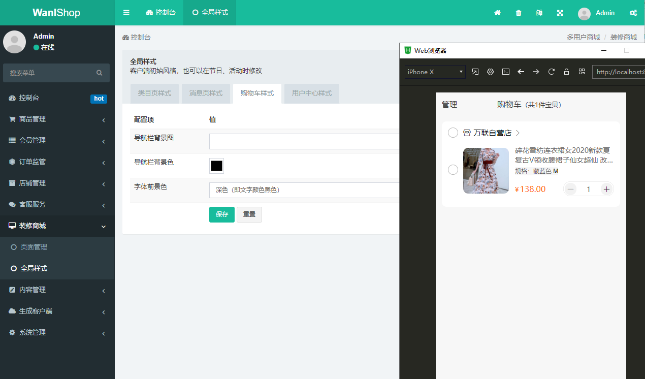This screenshot has width=645, height=379.
Task: Expand 内容管理 sidebar menu
Action: coord(57,290)
